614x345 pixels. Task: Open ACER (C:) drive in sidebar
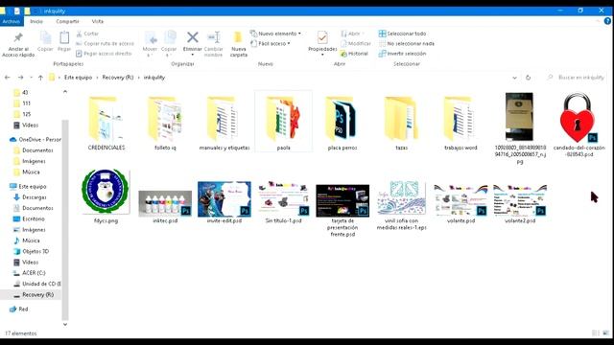(x=30, y=272)
